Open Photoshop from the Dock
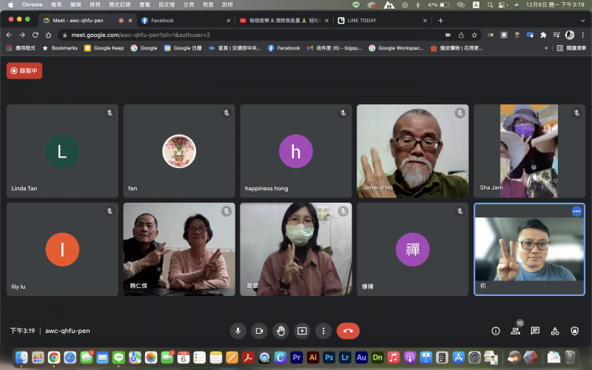592x370 pixels. pos(329,357)
